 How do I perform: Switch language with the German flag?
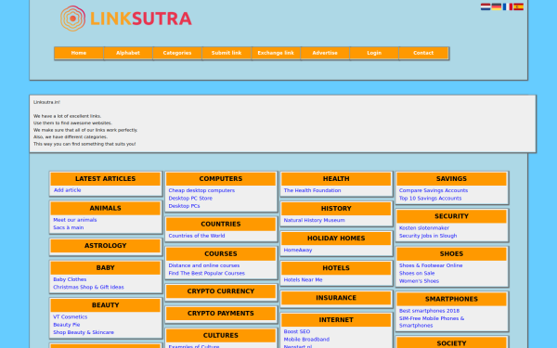coord(497,6)
